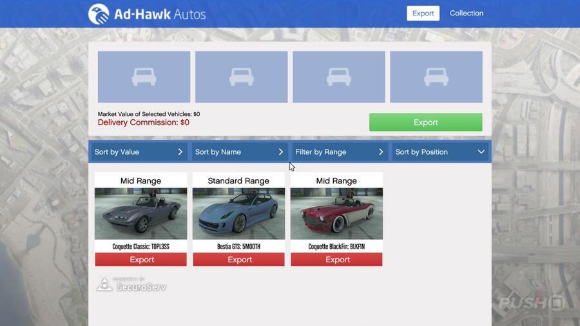Export the Coquette Classic TOPL3SS
580x326 pixels.
coord(141,260)
